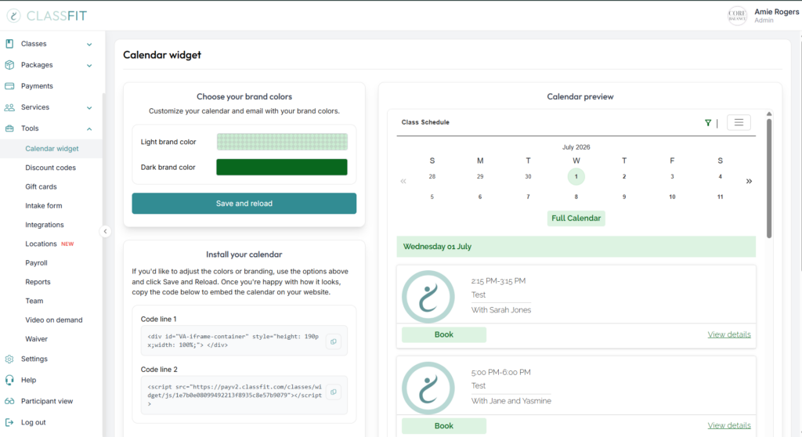
Task: Open Settings from sidebar
Action: (34, 359)
